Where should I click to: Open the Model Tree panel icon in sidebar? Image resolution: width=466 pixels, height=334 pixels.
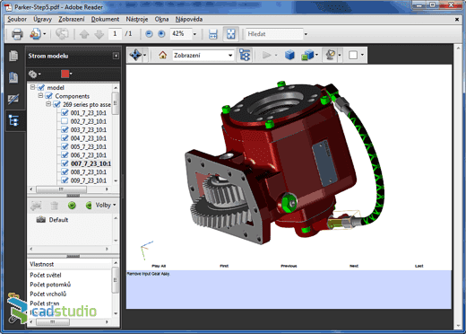pyautogui.click(x=13, y=120)
